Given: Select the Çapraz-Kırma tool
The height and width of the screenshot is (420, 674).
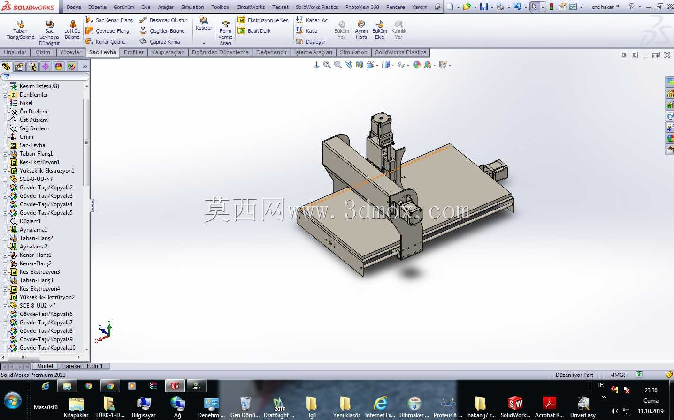Looking at the screenshot, I should (160, 42).
